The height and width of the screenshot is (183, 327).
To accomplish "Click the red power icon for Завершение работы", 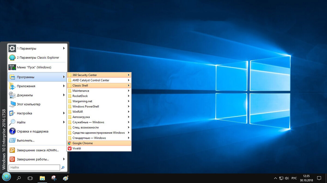I will coord(12,159).
